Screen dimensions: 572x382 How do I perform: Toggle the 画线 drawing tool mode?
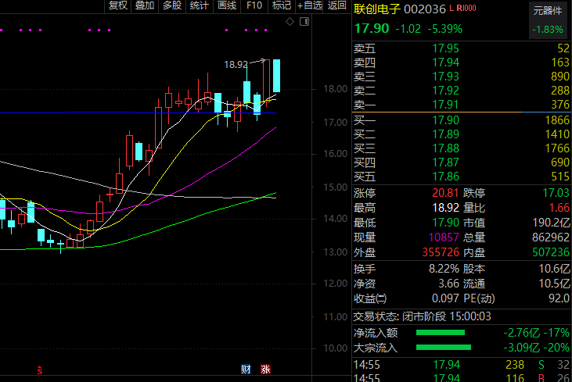226,5
